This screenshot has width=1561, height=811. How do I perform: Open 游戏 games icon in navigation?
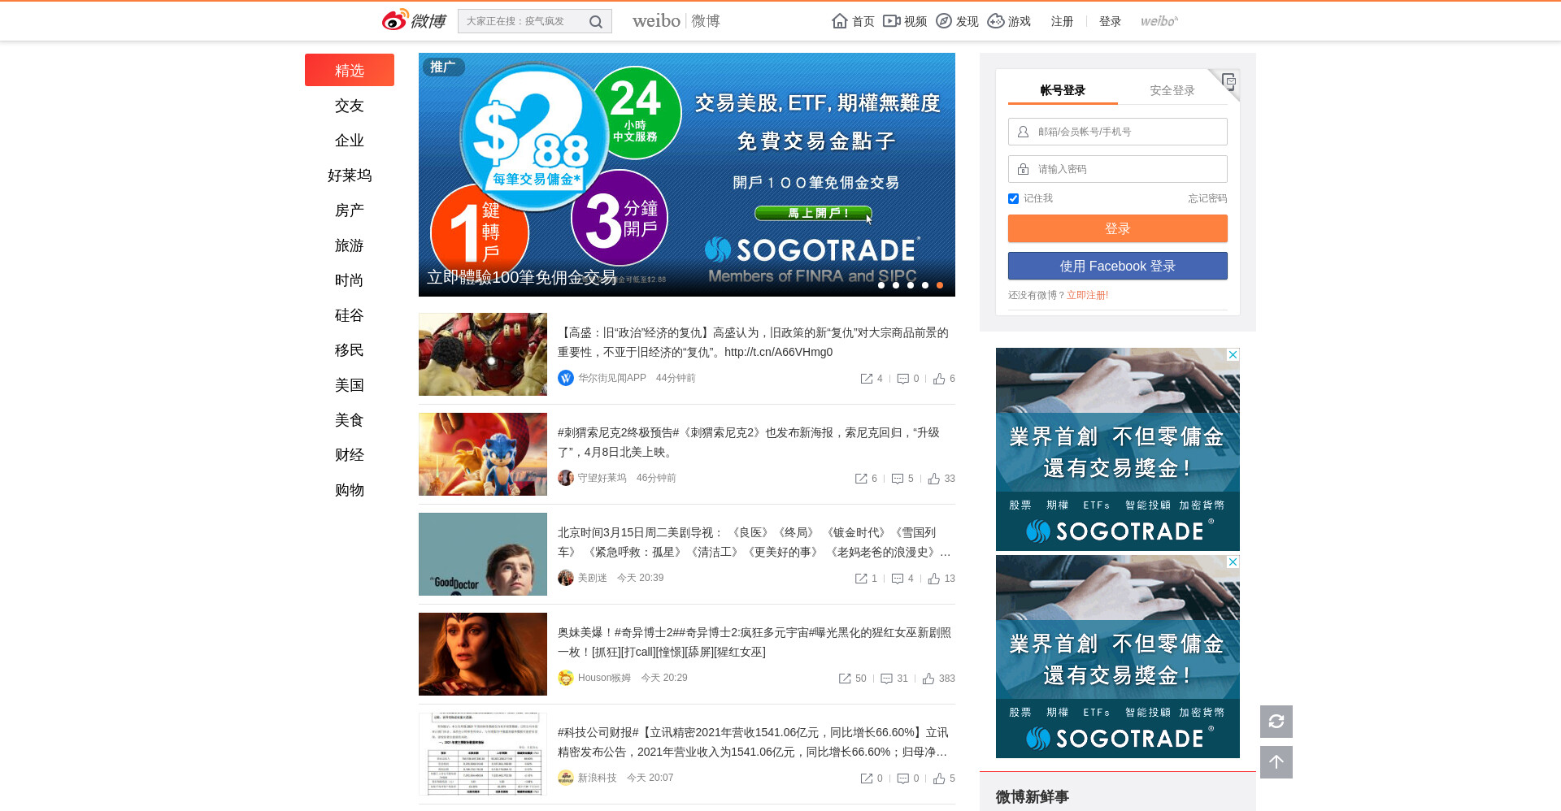996,21
